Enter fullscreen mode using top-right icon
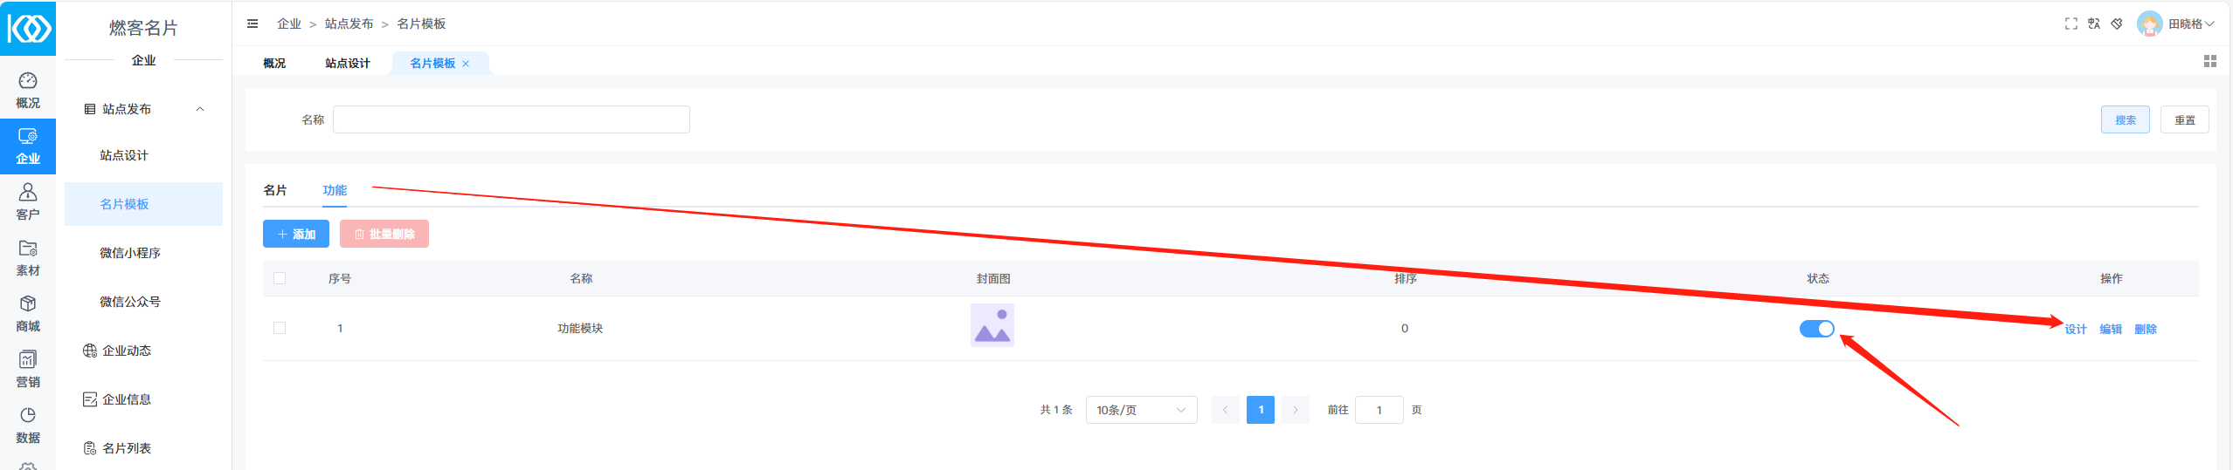The image size is (2233, 470). click(x=2071, y=24)
